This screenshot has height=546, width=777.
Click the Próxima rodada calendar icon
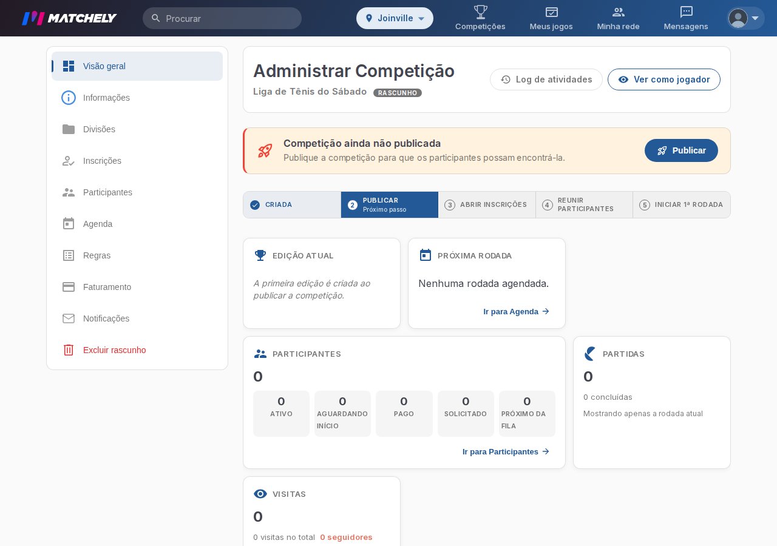pyautogui.click(x=426, y=255)
